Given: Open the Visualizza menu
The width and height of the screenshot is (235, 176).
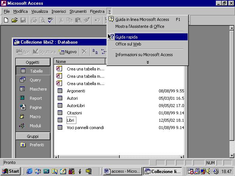Looking at the screenshot, I should 40,11.
